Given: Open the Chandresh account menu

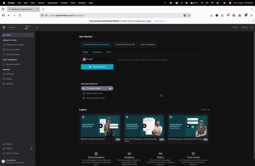Looking at the screenshot, I should [18, 161].
